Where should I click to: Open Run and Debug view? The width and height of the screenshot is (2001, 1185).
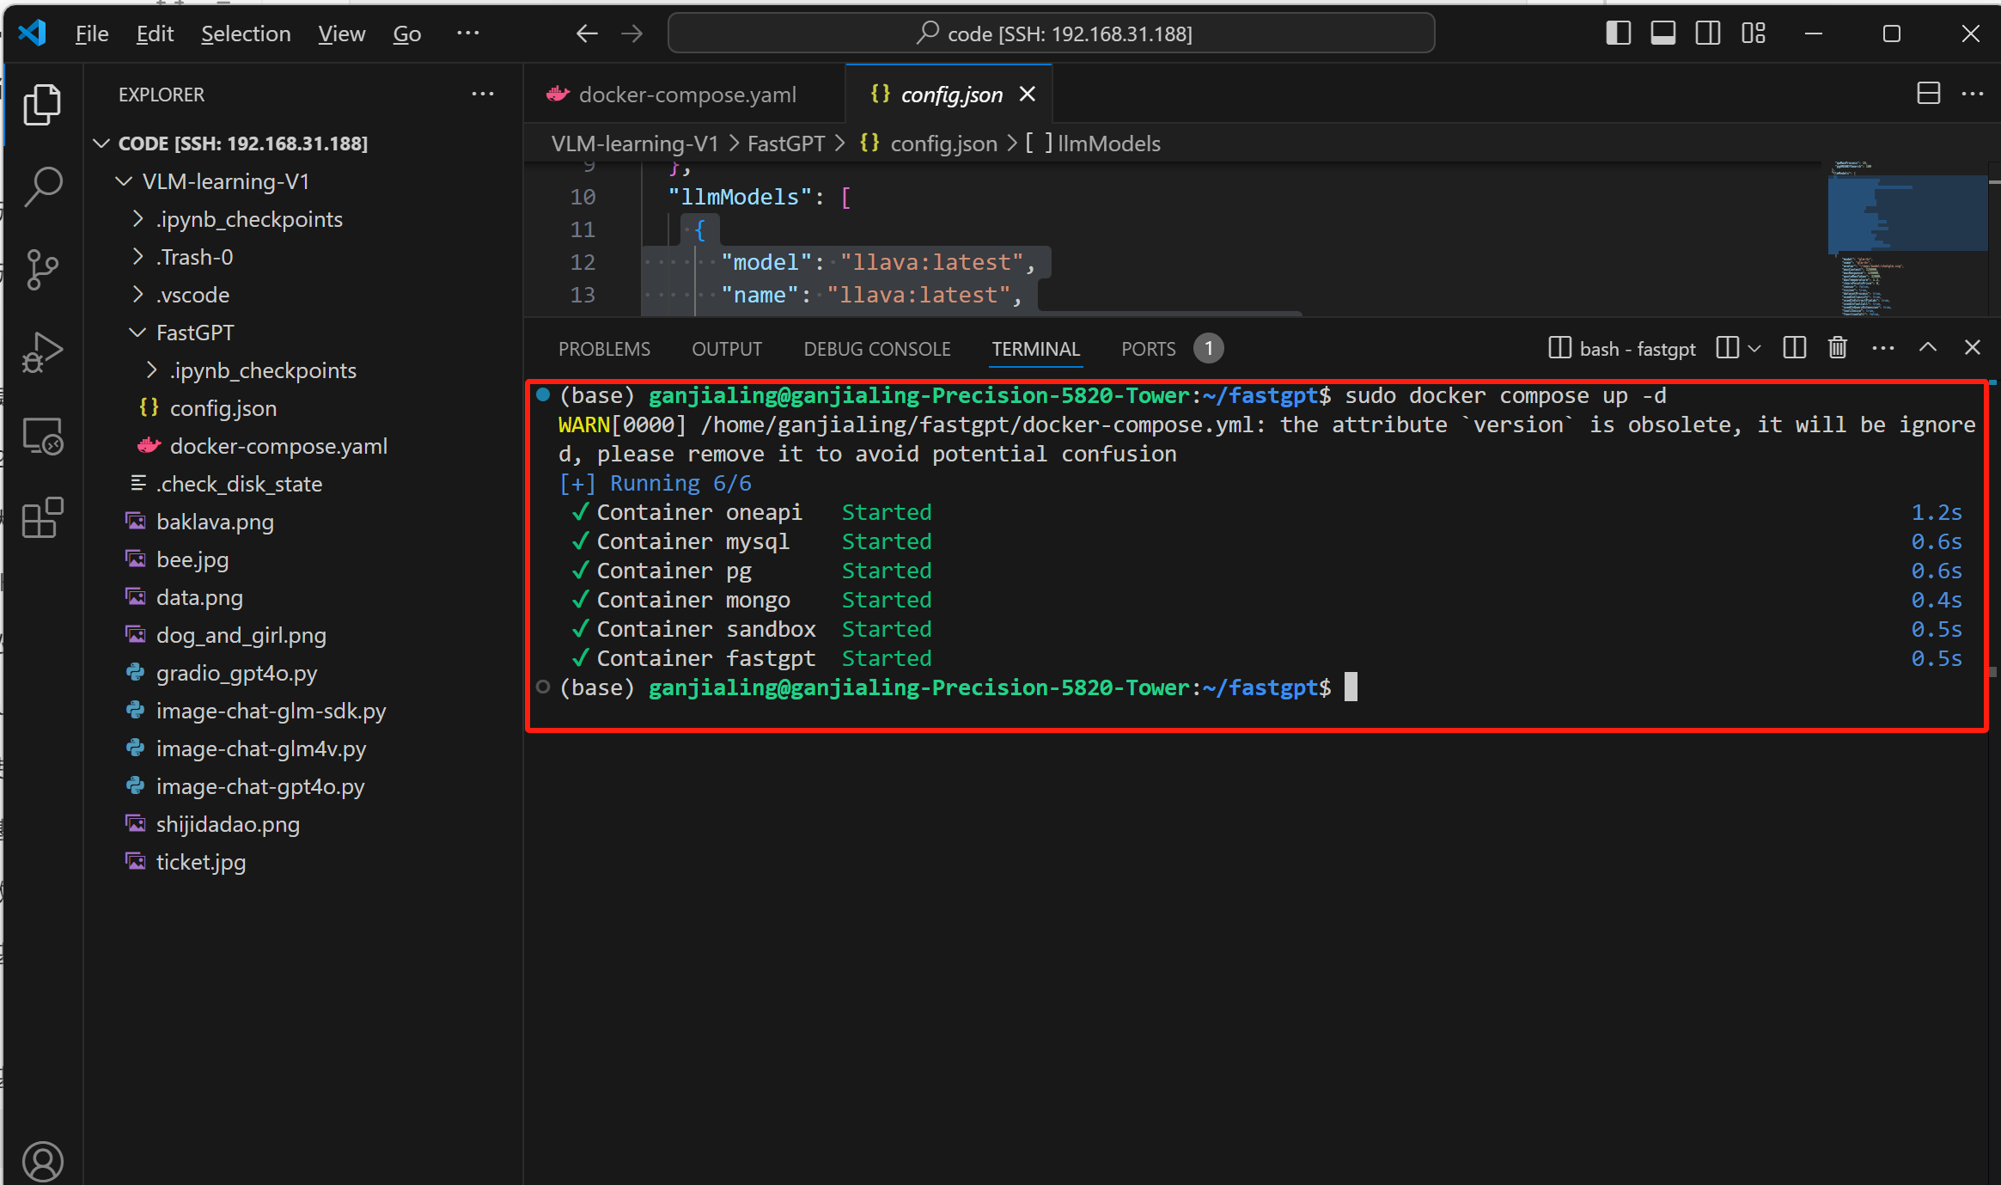43,351
